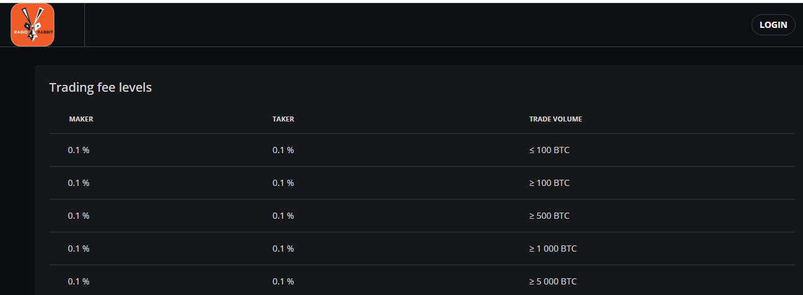Click maker fee in ≤ 100 BTC row

(79, 150)
